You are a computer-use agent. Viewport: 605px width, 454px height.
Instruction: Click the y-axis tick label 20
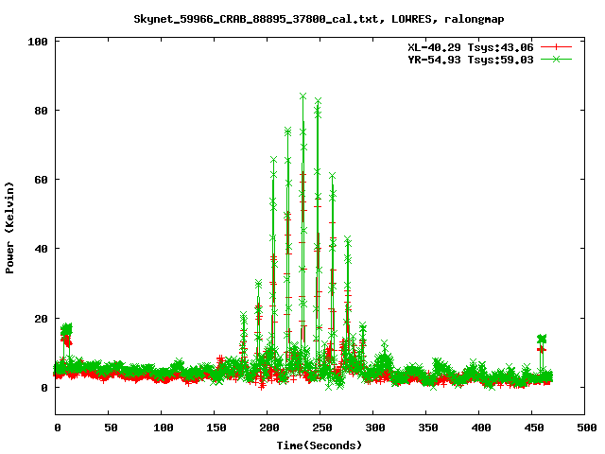coord(41,319)
